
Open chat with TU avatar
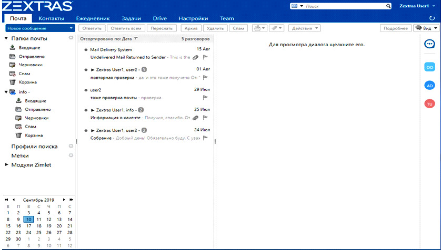coord(429,104)
